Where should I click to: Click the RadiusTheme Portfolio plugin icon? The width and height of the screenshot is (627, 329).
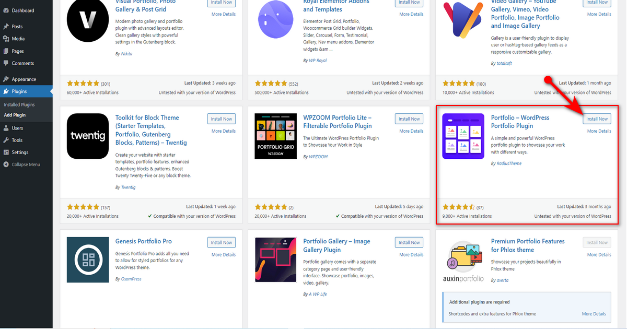click(x=463, y=136)
